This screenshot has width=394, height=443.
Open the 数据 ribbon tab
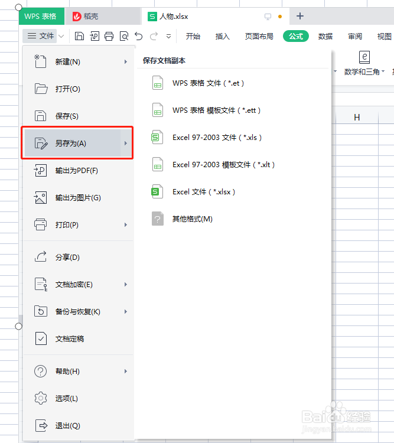[325, 36]
